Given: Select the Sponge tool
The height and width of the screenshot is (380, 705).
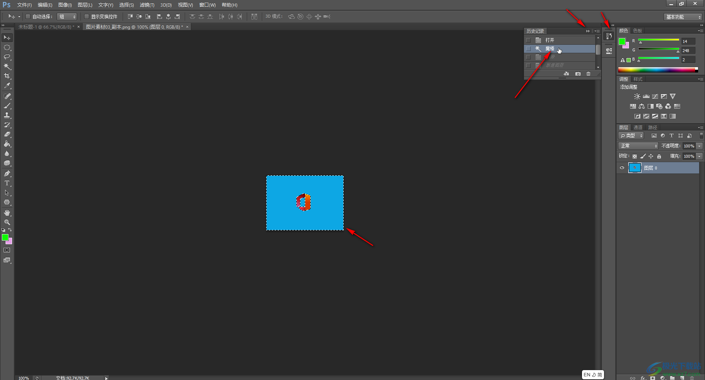Looking at the screenshot, I should 7,163.
